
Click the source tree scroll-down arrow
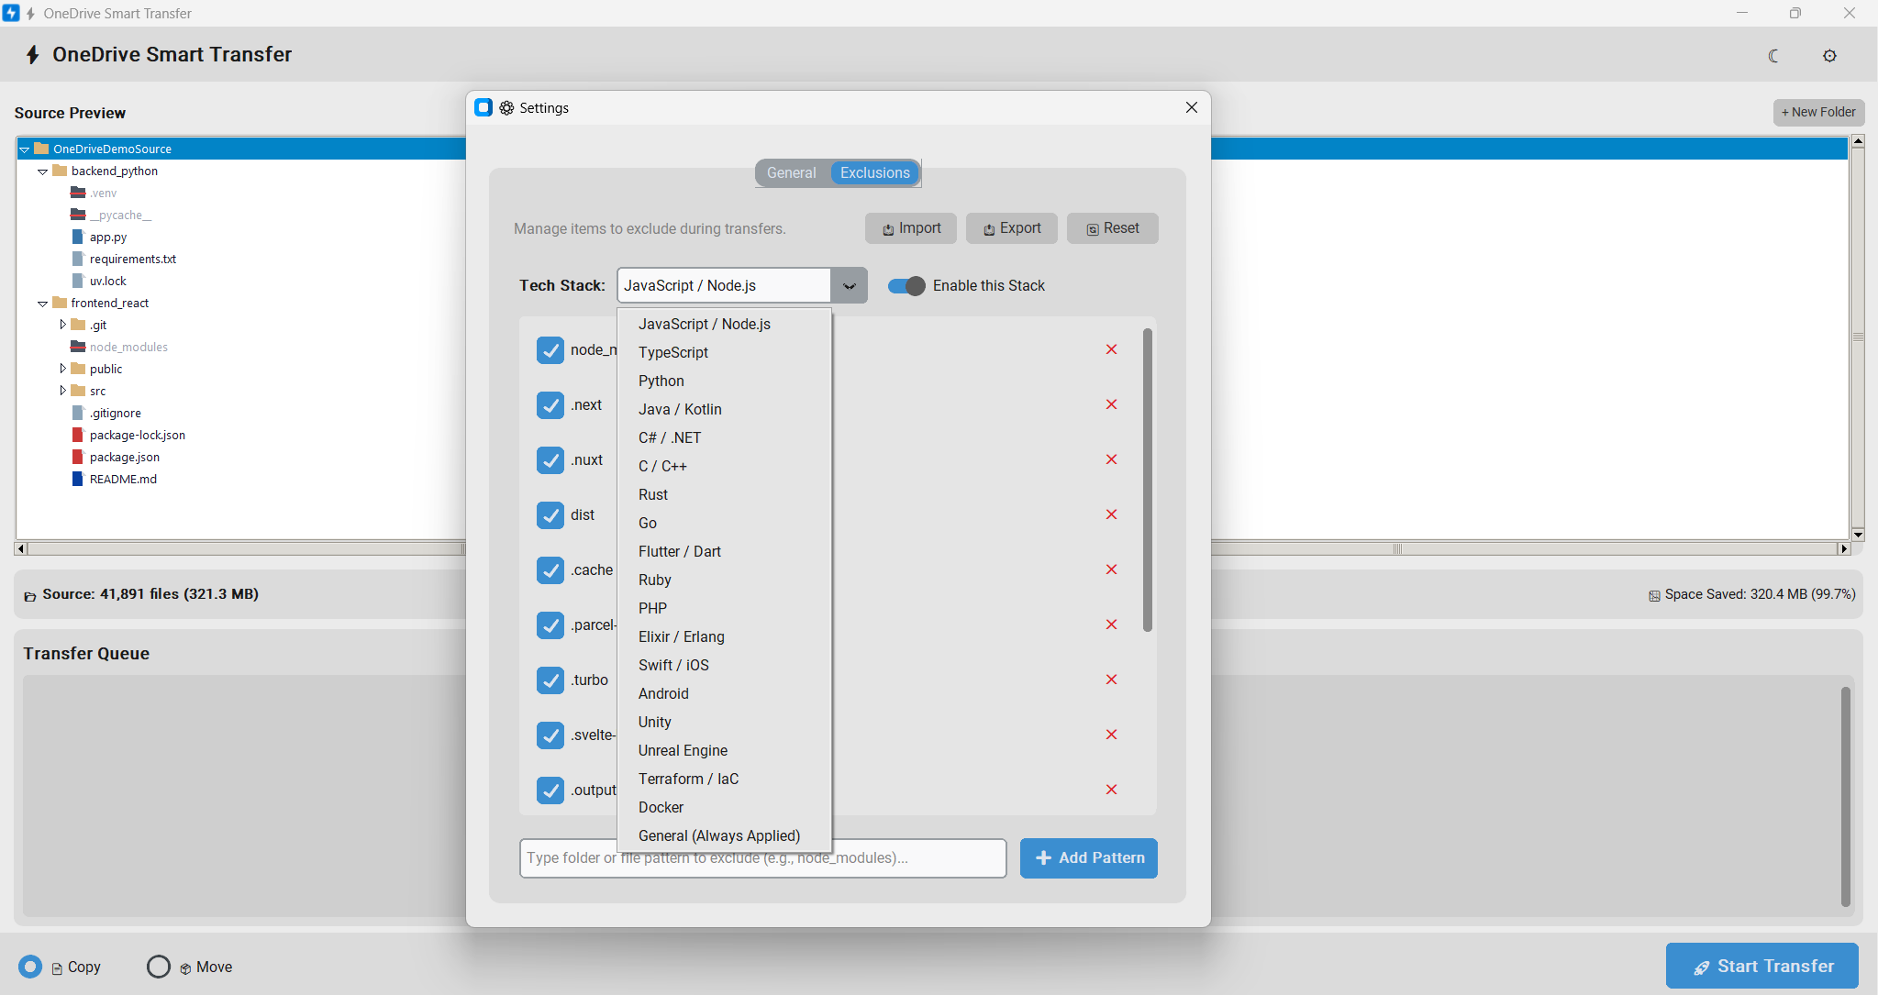pyautogui.click(x=1858, y=535)
